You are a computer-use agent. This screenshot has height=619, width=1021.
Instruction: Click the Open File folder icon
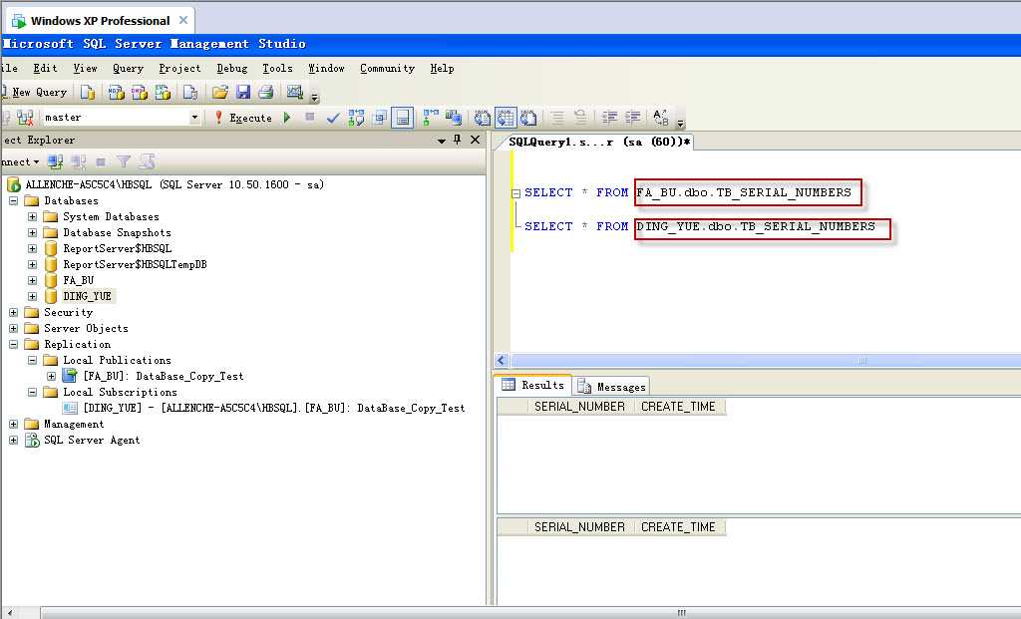pos(219,92)
